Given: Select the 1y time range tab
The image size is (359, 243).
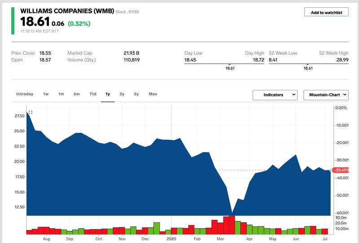Looking at the screenshot, I should [x=108, y=94].
